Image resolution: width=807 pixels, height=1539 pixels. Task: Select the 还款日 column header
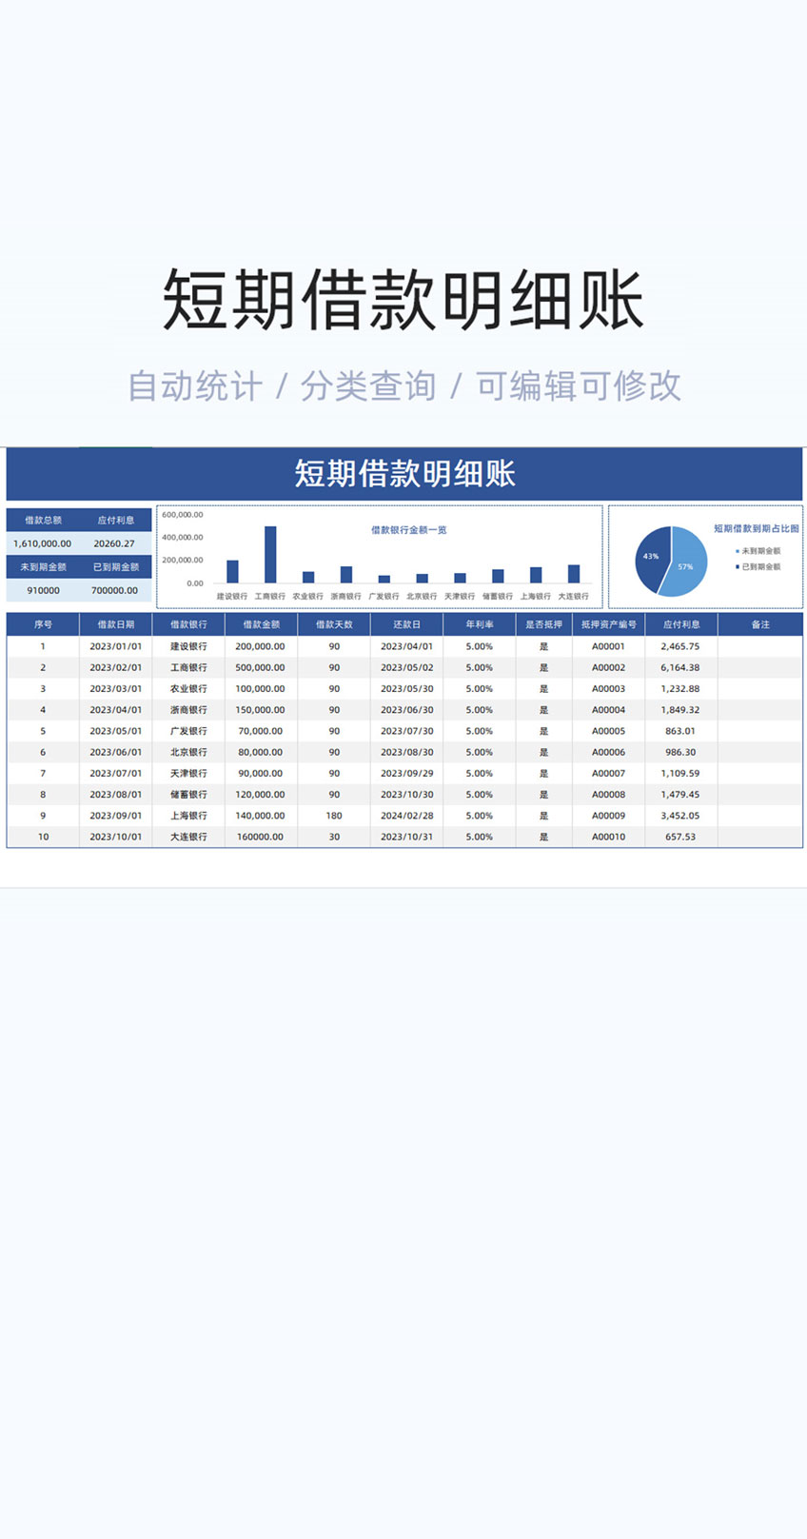click(x=406, y=624)
